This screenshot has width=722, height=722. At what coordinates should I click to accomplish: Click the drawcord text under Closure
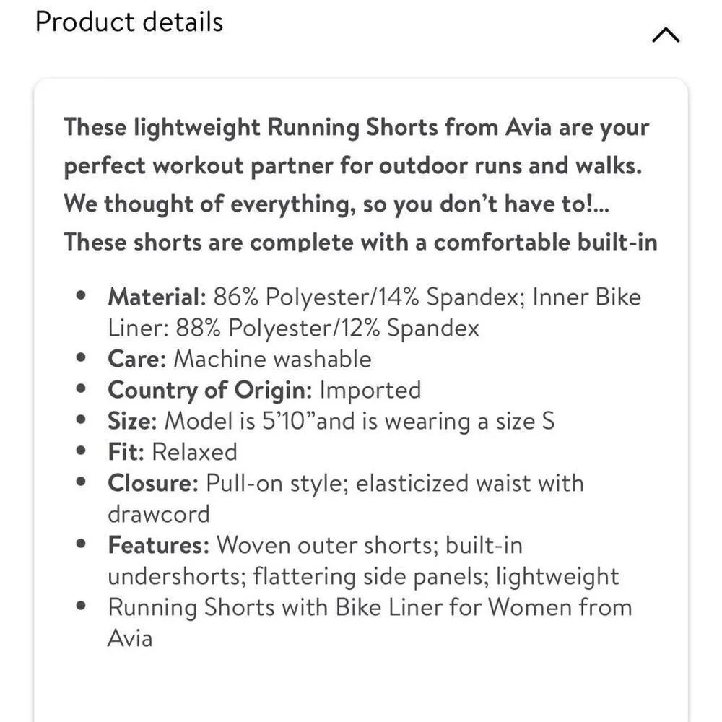coord(159,513)
